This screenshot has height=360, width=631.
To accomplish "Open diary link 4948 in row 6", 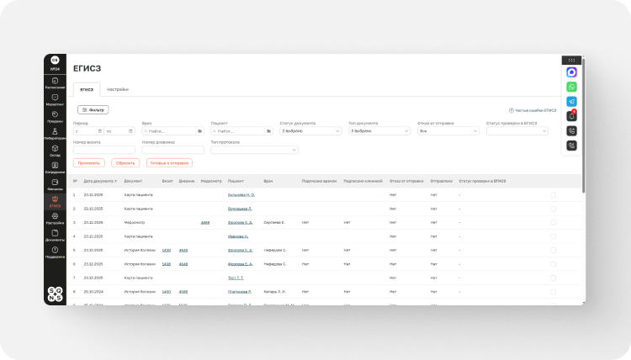I will [x=183, y=264].
